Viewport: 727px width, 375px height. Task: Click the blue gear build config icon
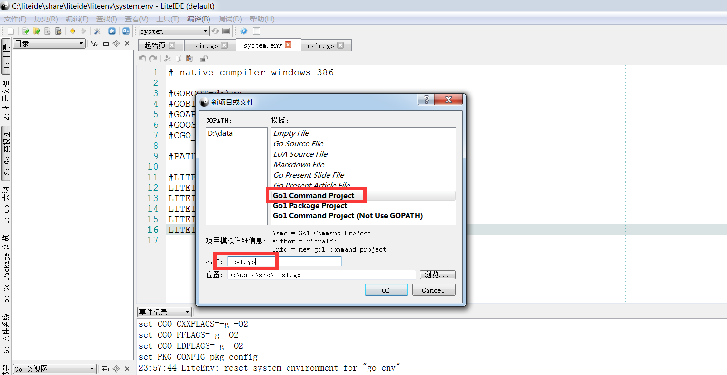coord(244,31)
